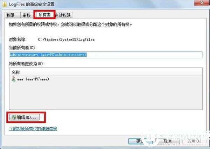
Task: Click the 将所有者更改为(O) label
Action: point(27,64)
